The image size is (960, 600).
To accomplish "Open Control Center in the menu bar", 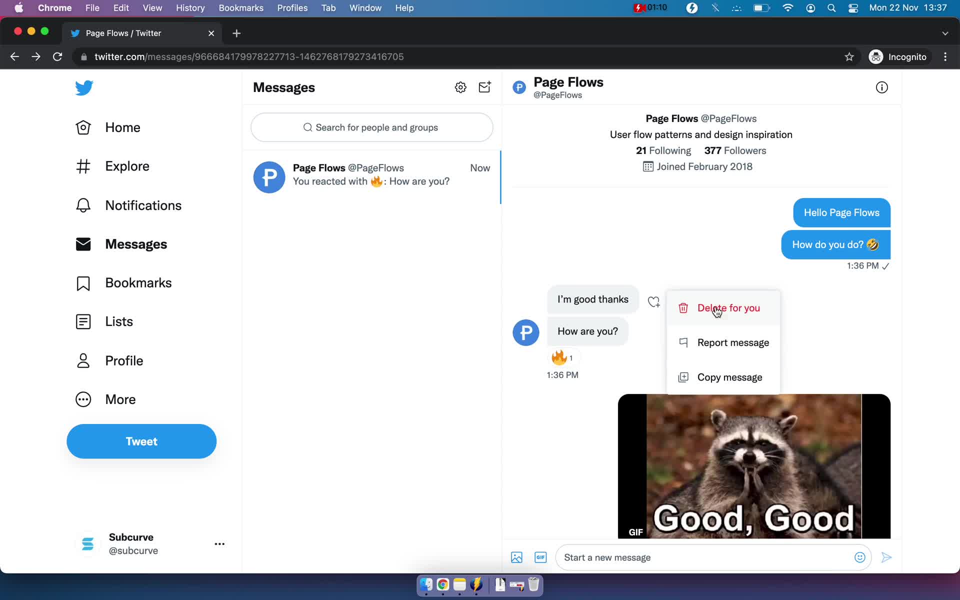I will point(853,8).
